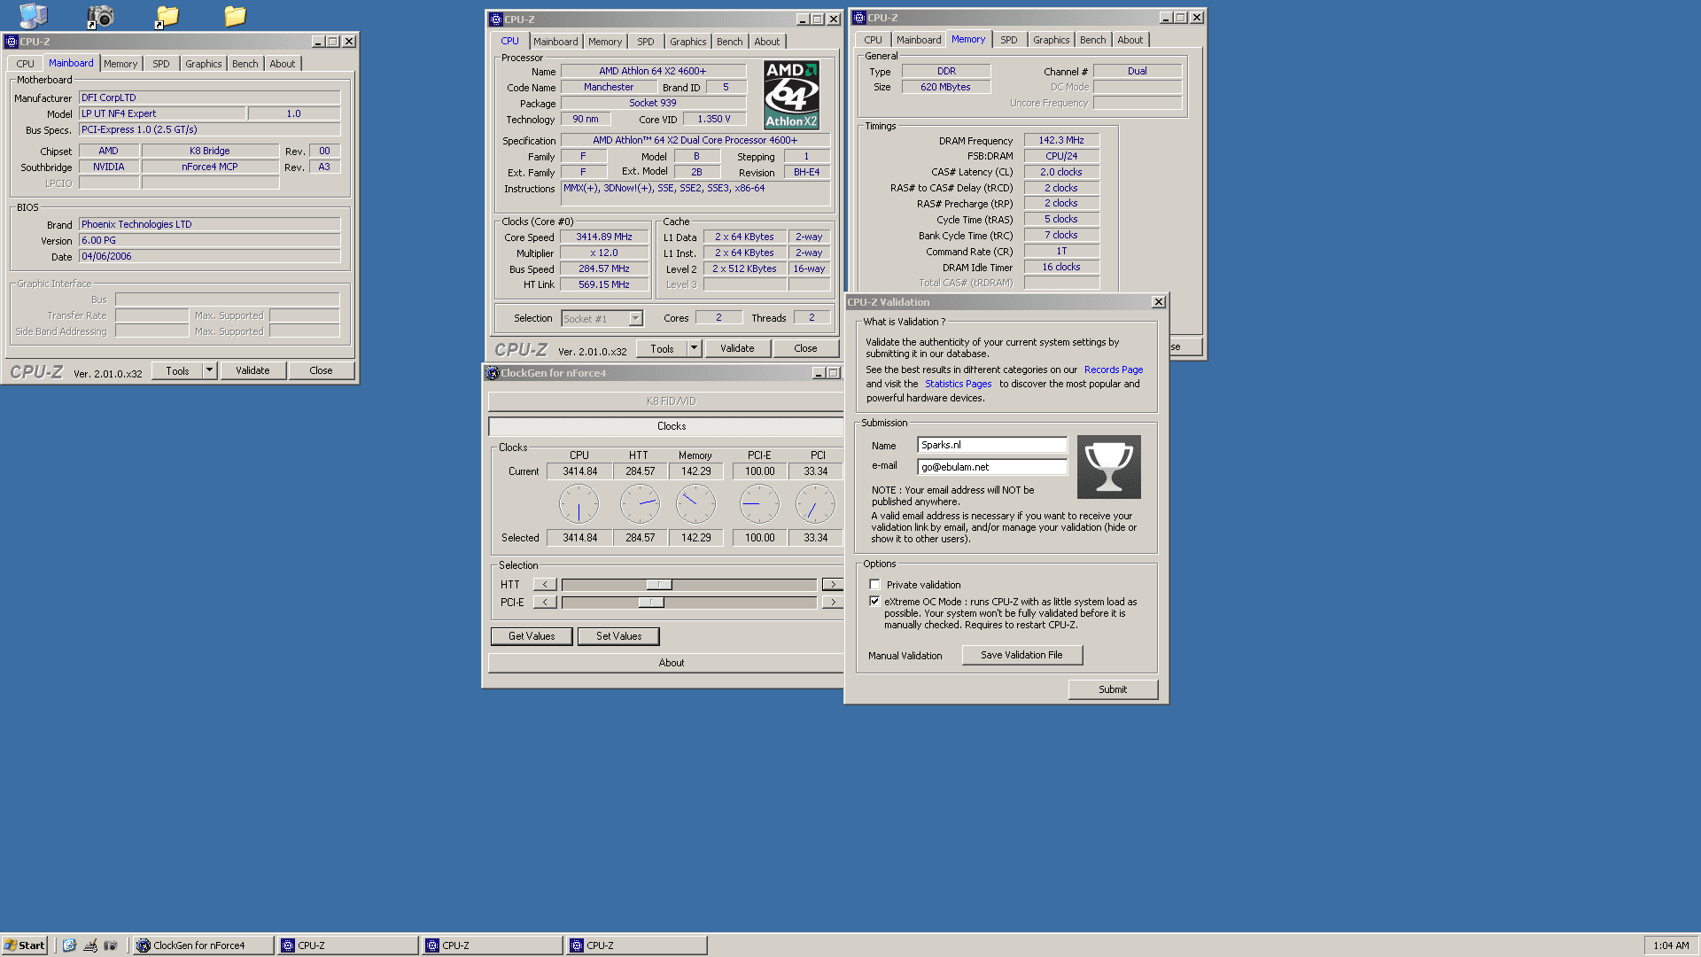This screenshot has height=957, width=1701.
Task: Select the SPD tab in the Memory CPU-Z window
Action: (x=1009, y=40)
